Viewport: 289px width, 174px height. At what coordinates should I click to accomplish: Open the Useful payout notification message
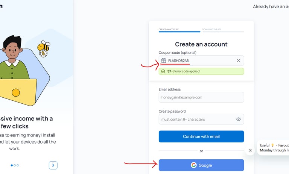click(274, 148)
